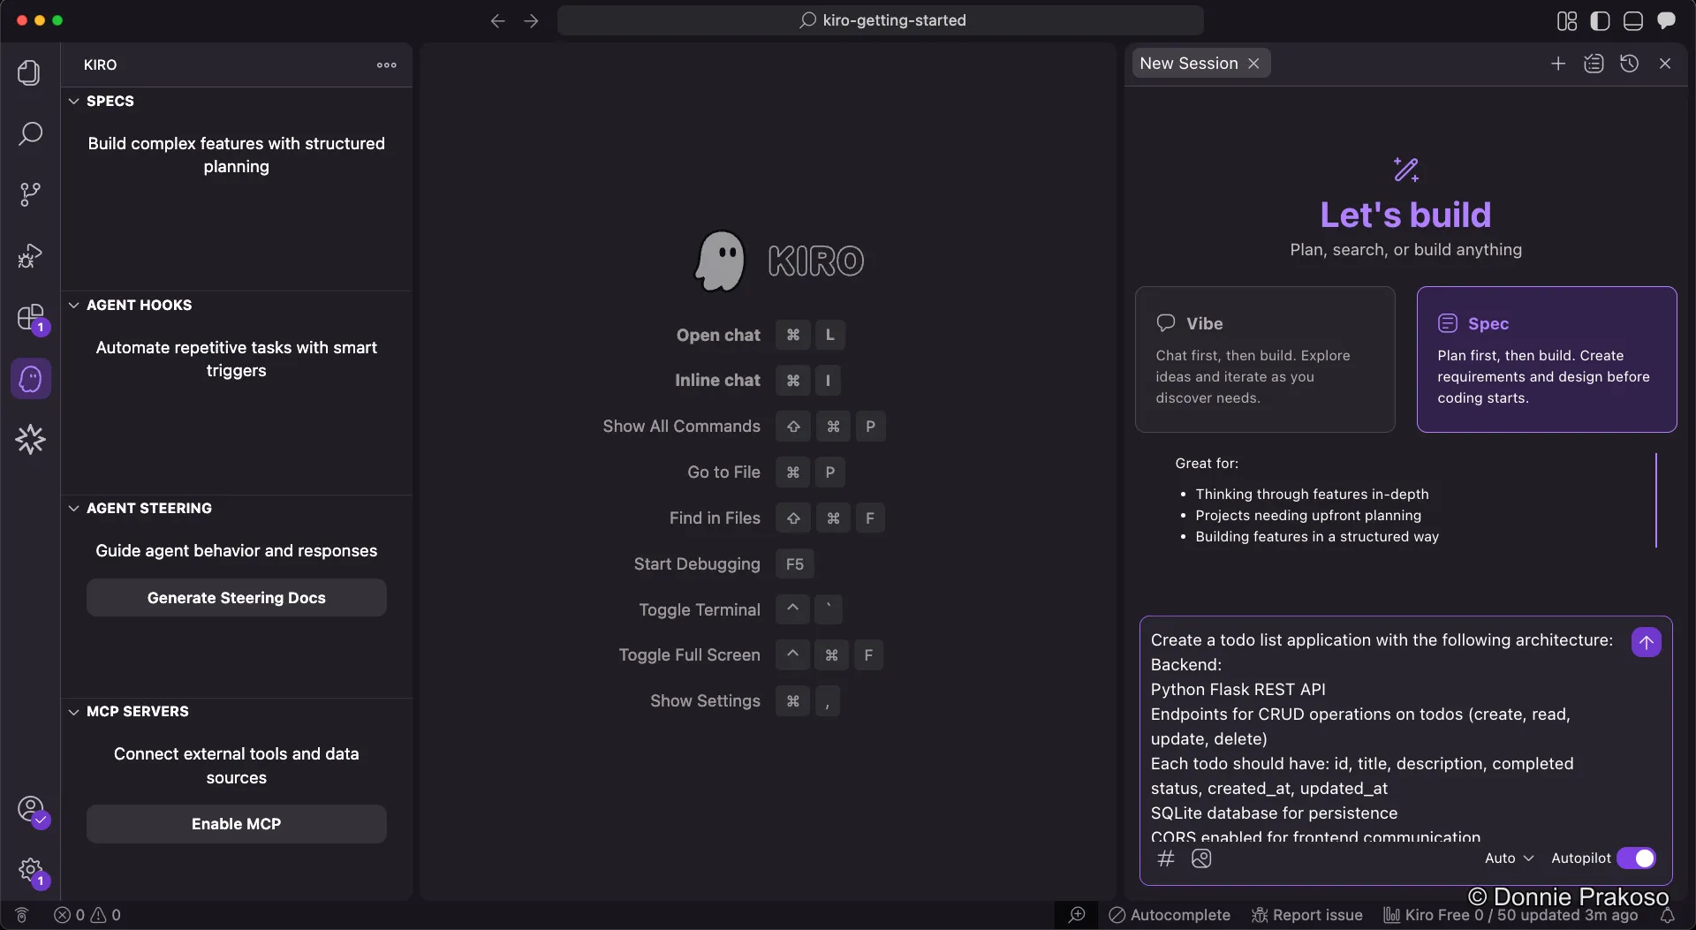
Task: Collapse the AGENT HOOKS section
Action: point(74,305)
